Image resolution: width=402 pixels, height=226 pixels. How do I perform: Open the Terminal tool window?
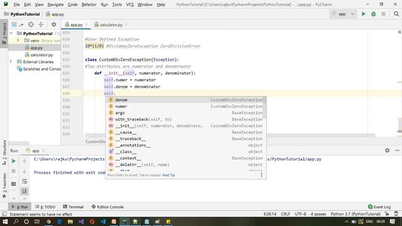click(x=73, y=207)
